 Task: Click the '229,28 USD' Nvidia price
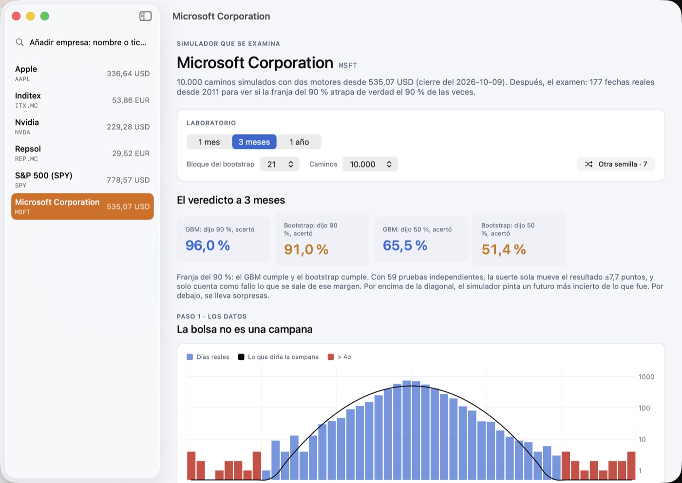(128, 127)
